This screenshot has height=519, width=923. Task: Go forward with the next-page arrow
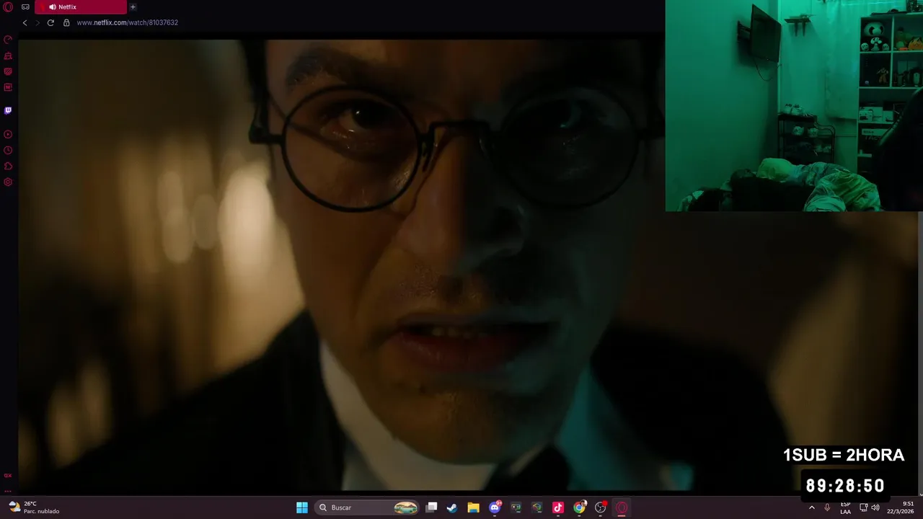37,22
